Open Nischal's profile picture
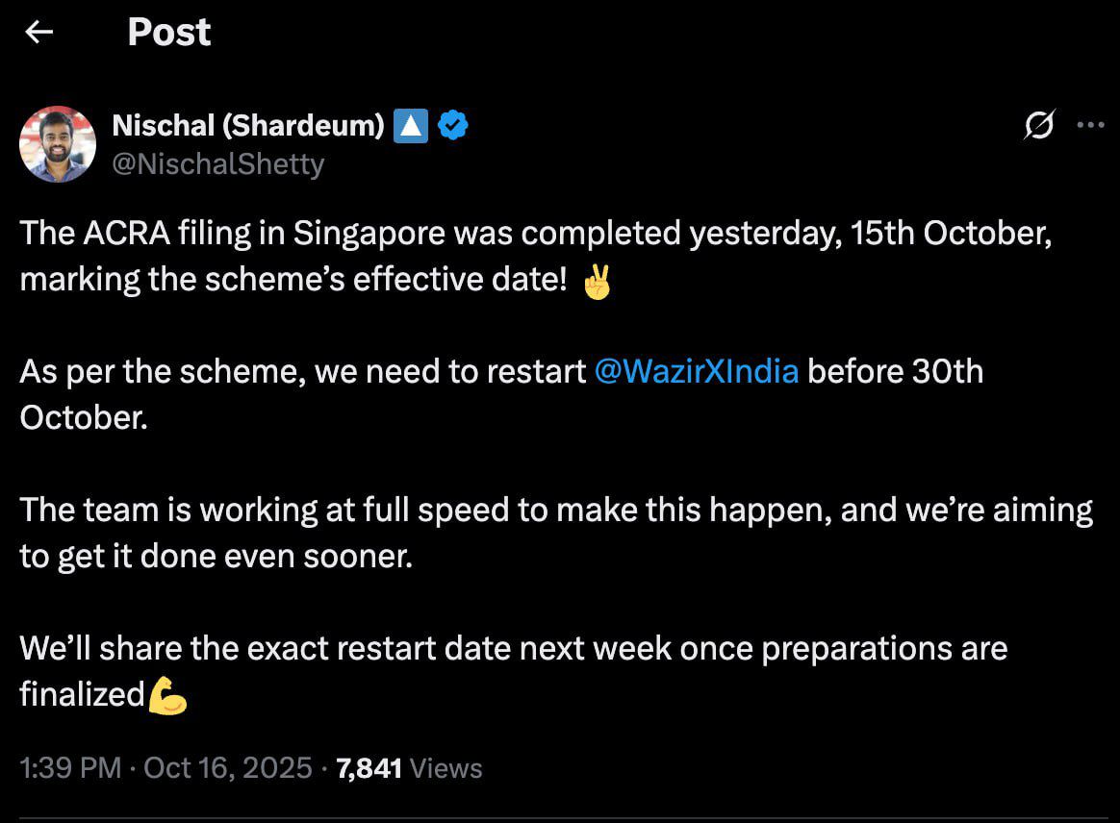 pos(58,144)
